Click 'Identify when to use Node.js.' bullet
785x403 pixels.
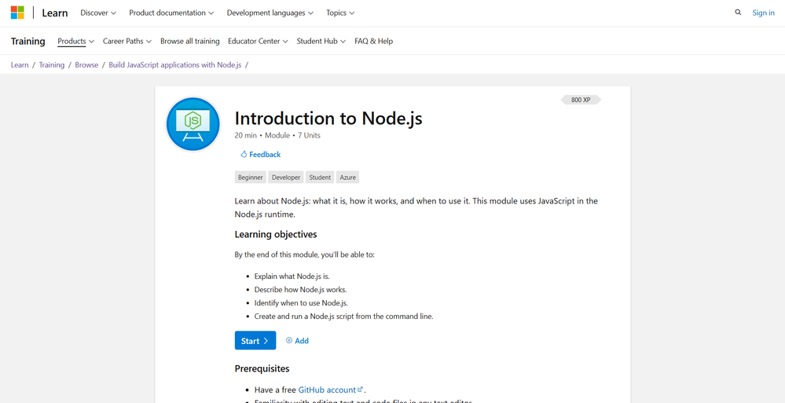click(301, 303)
